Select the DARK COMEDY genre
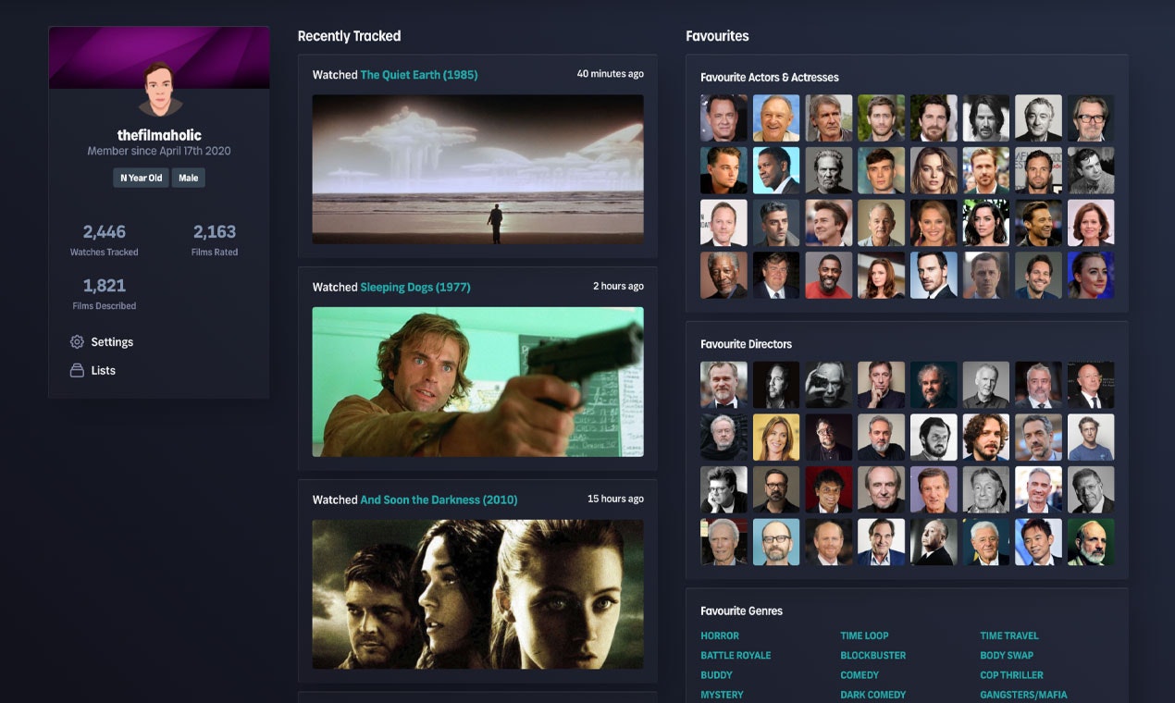The width and height of the screenshot is (1175, 703). [x=873, y=695]
